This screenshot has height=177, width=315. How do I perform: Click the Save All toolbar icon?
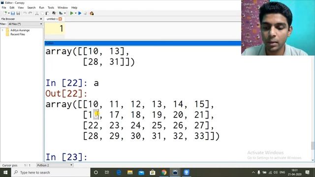pos(18,13)
